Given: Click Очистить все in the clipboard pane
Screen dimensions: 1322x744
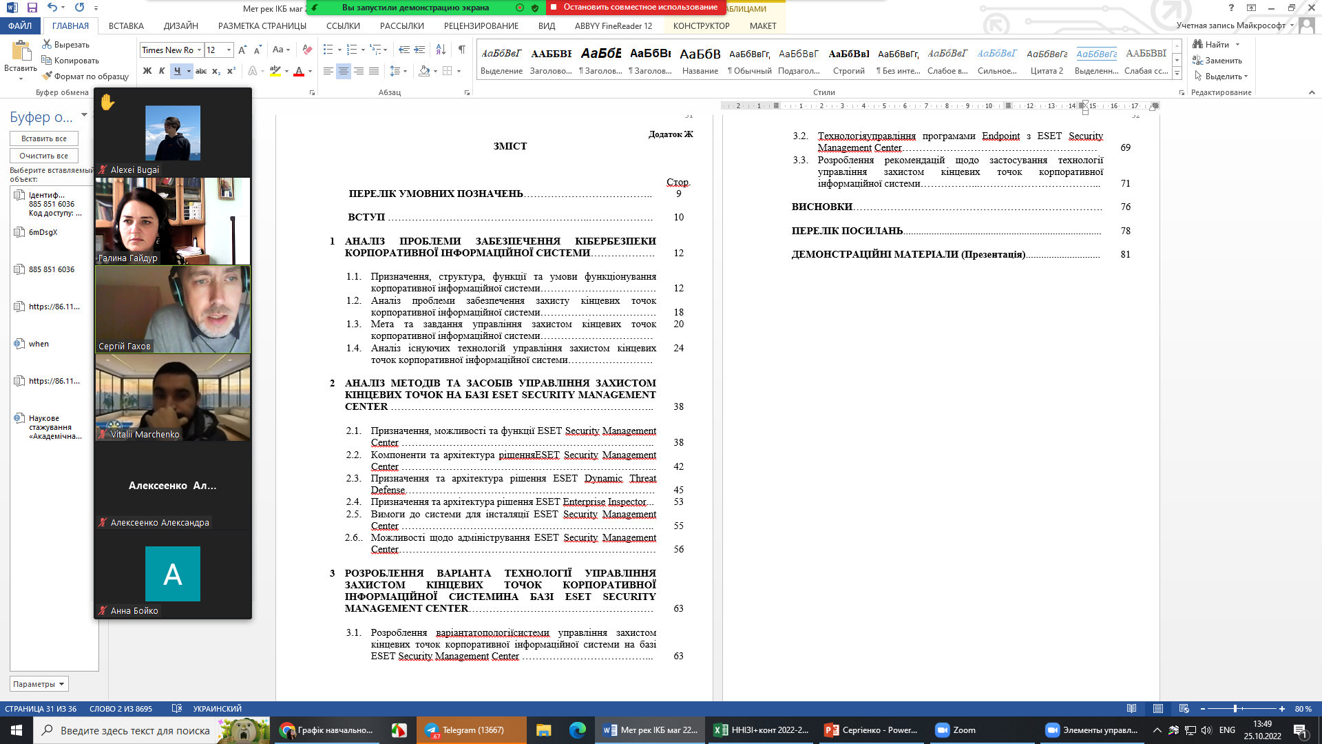Looking at the screenshot, I should coord(44,156).
